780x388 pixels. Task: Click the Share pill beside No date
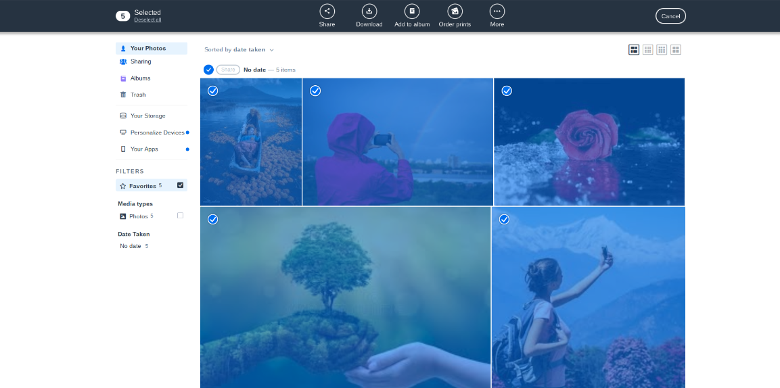click(229, 70)
